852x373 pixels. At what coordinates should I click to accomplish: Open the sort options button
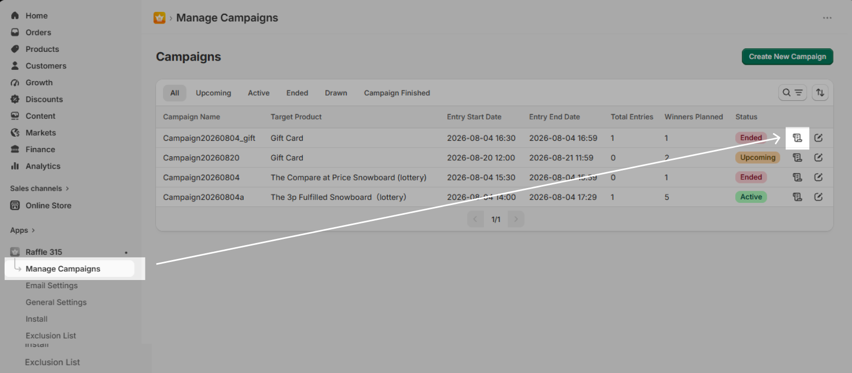820,92
